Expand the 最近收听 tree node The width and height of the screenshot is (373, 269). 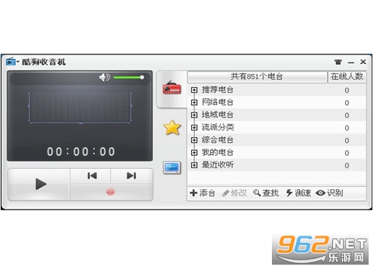tap(194, 165)
